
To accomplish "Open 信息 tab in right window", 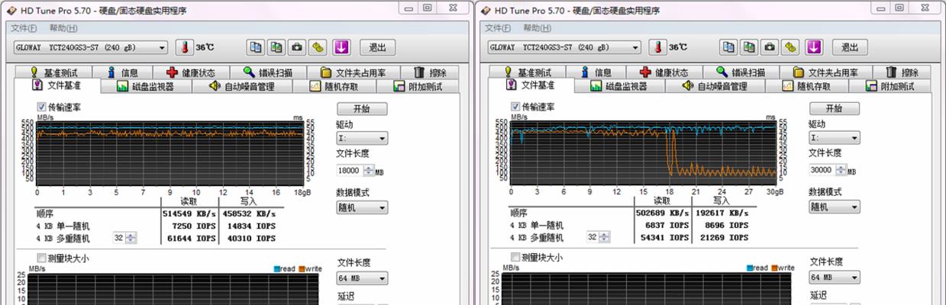I will click(x=596, y=72).
